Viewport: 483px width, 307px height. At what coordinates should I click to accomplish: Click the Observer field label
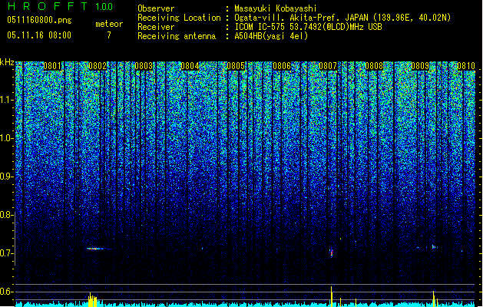tap(156, 8)
